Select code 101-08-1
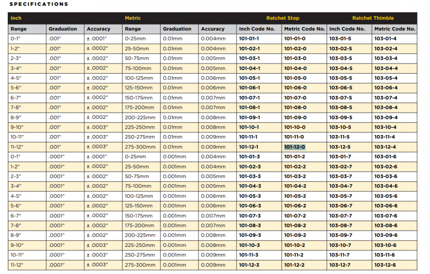Viewport: 430px width, 274px height. point(249,108)
